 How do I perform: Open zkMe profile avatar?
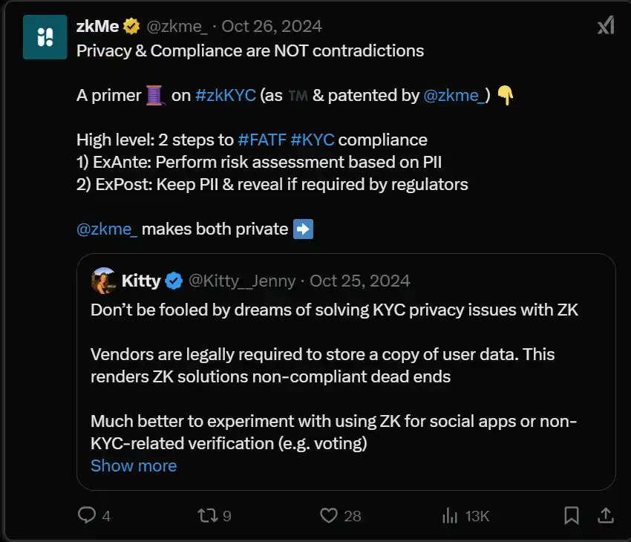coord(45,37)
